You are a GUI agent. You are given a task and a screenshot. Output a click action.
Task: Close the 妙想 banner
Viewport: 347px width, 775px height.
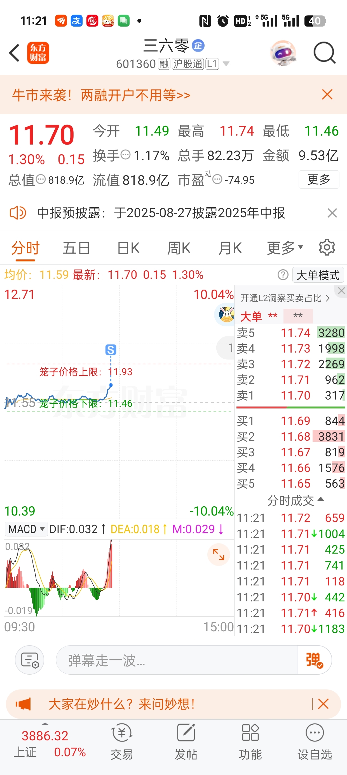tap(323, 704)
